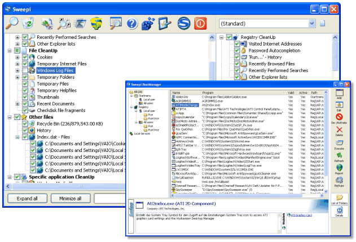356x242 pixels.
Task: Select History item under Other files
Action: tap(44, 131)
